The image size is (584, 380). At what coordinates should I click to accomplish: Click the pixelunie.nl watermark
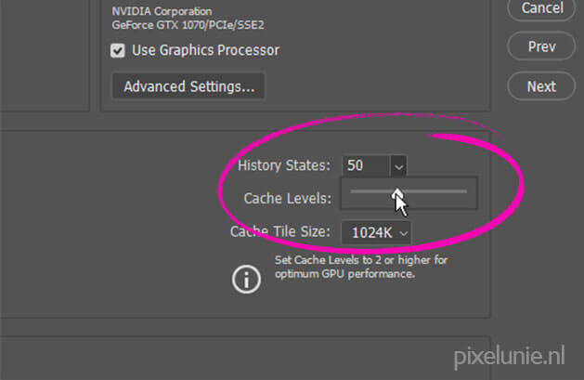tap(509, 357)
